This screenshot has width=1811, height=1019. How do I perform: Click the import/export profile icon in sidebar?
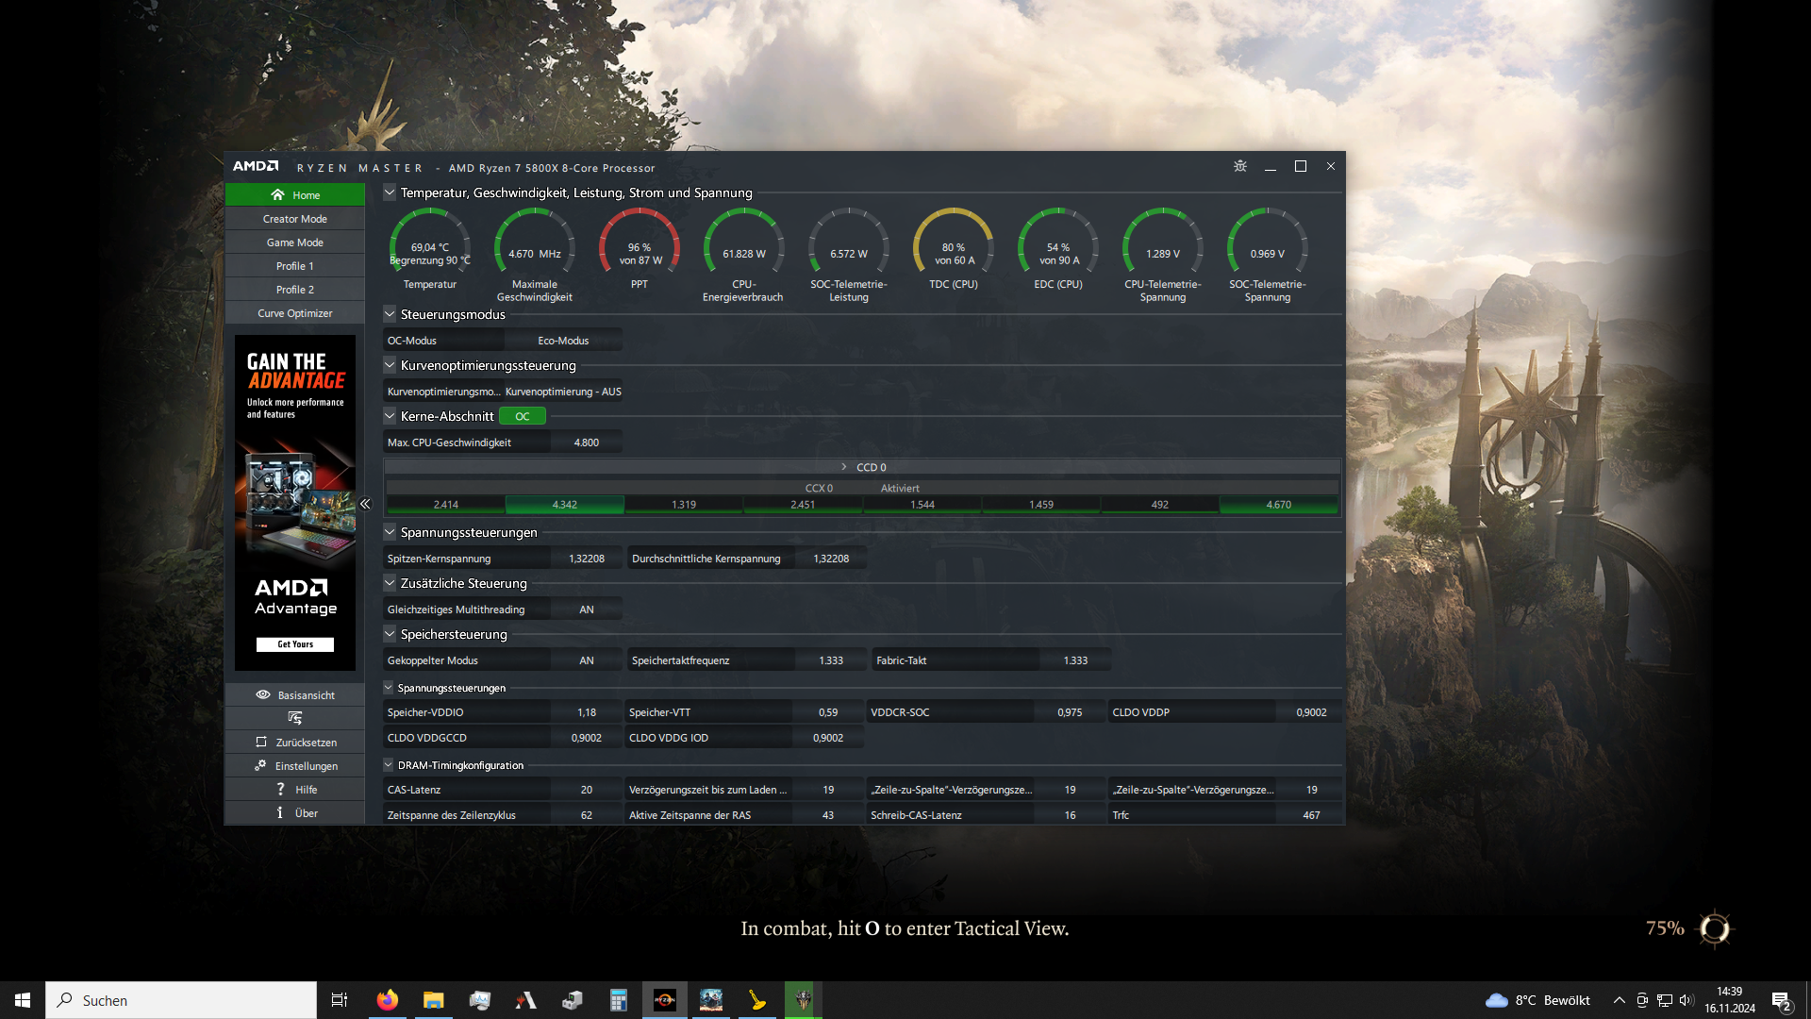[x=295, y=718]
